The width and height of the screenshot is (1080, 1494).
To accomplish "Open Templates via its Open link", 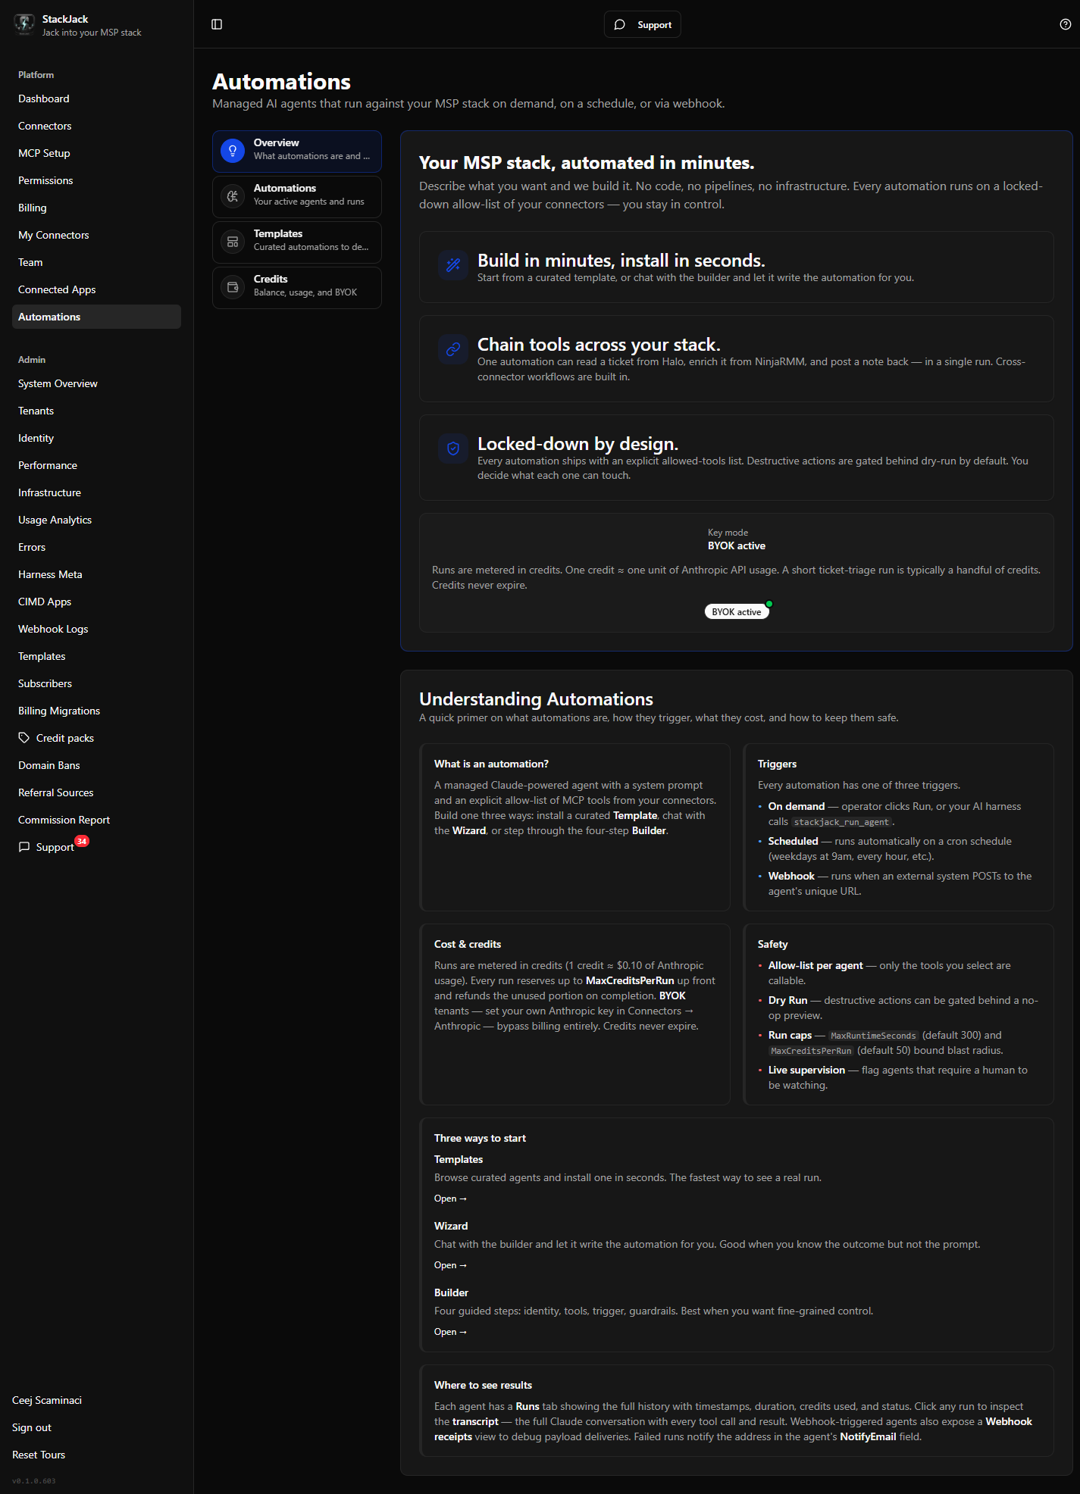I will click(x=450, y=1199).
